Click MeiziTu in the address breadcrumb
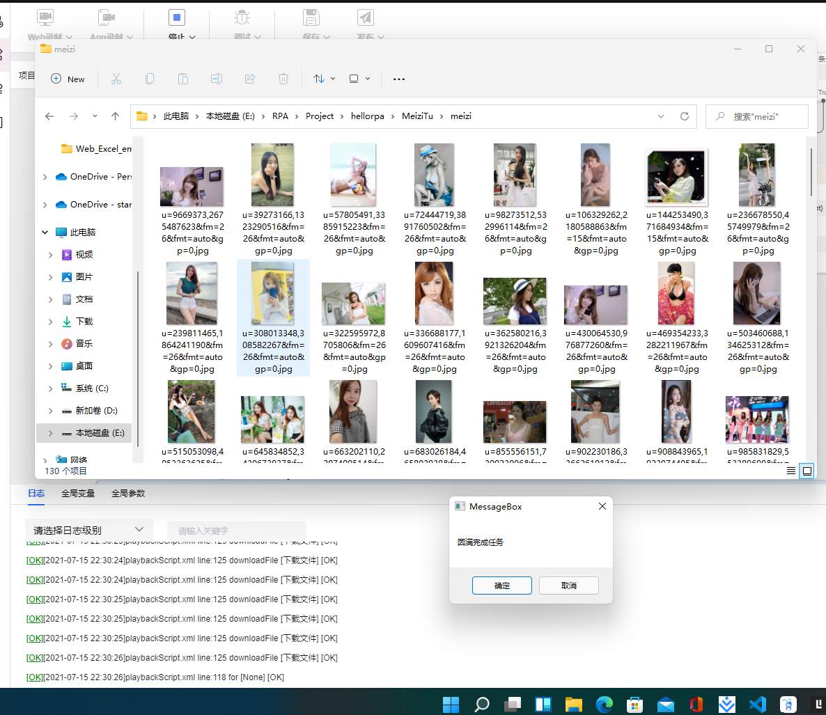The image size is (826, 715). (x=417, y=116)
